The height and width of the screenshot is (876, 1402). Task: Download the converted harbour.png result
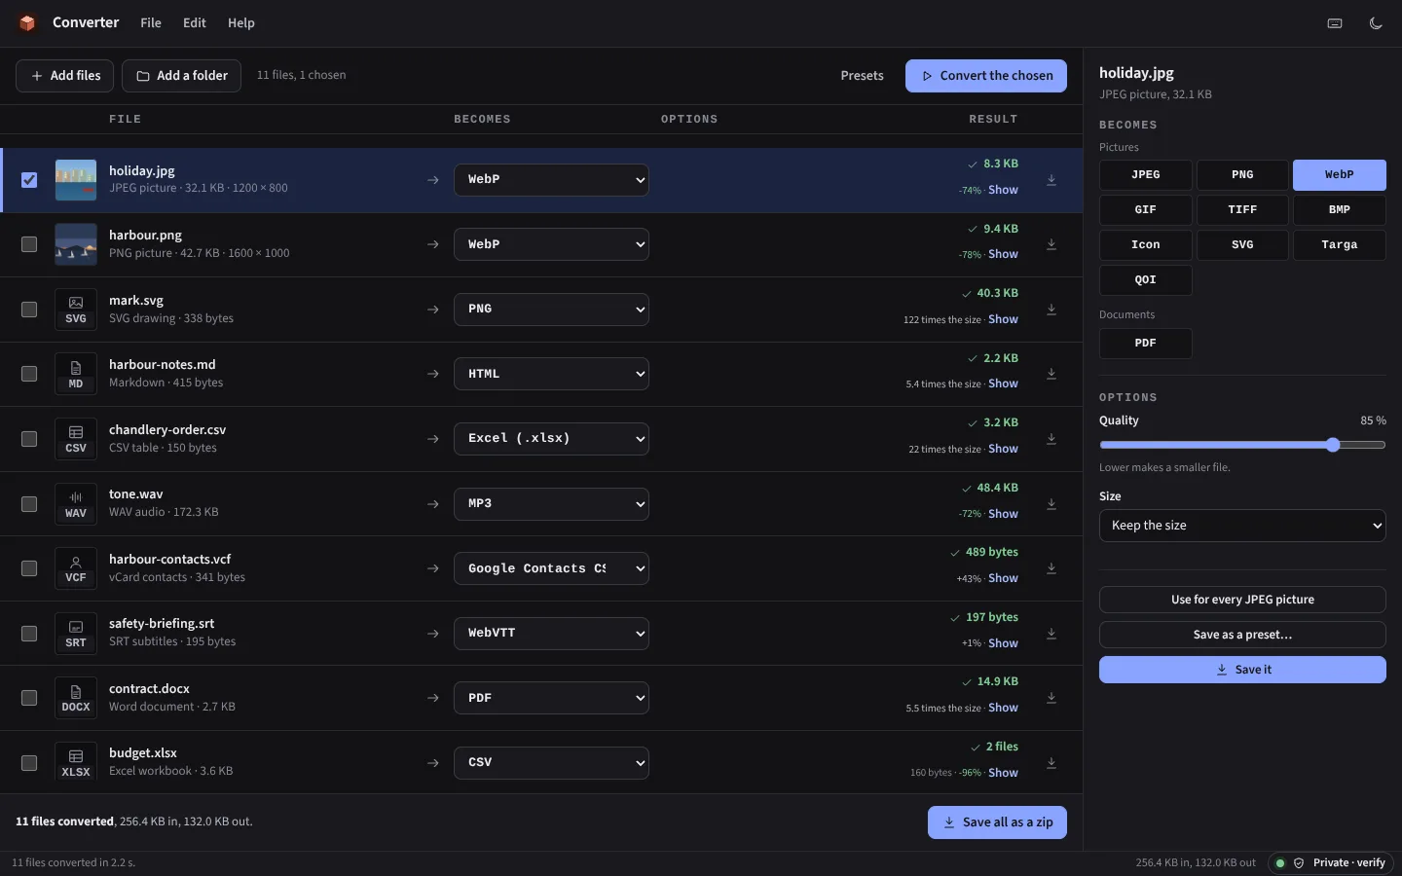point(1051,244)
